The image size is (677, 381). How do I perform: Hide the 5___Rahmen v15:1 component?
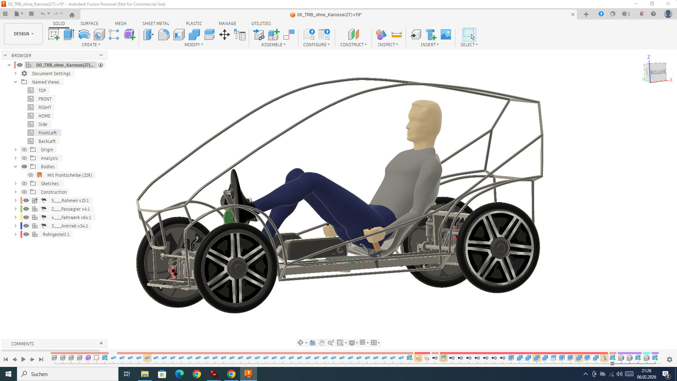(x=26, y=200)
